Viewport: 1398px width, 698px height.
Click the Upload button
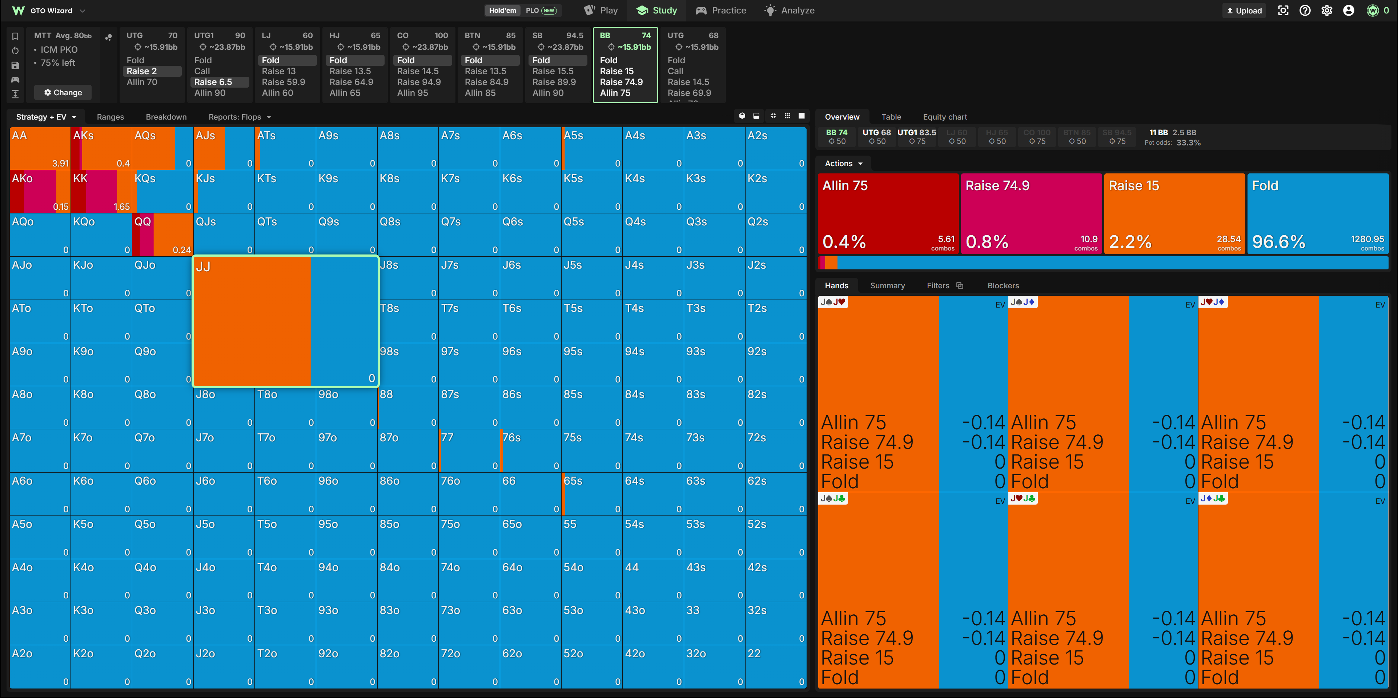point(1244,10)
